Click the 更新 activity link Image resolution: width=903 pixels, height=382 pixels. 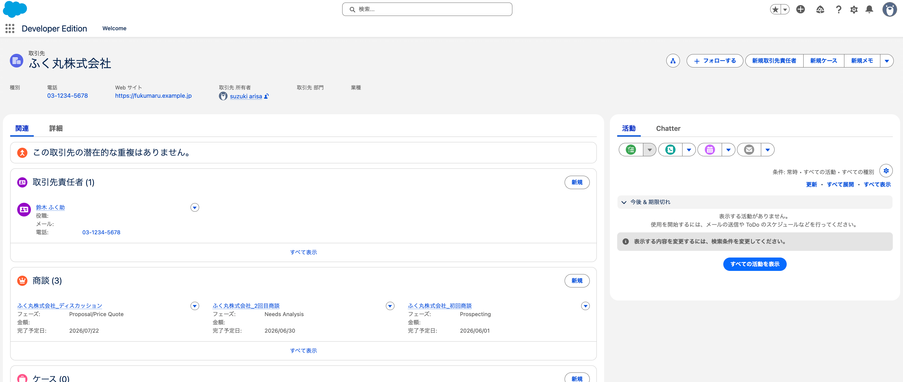tap(811, 185)
